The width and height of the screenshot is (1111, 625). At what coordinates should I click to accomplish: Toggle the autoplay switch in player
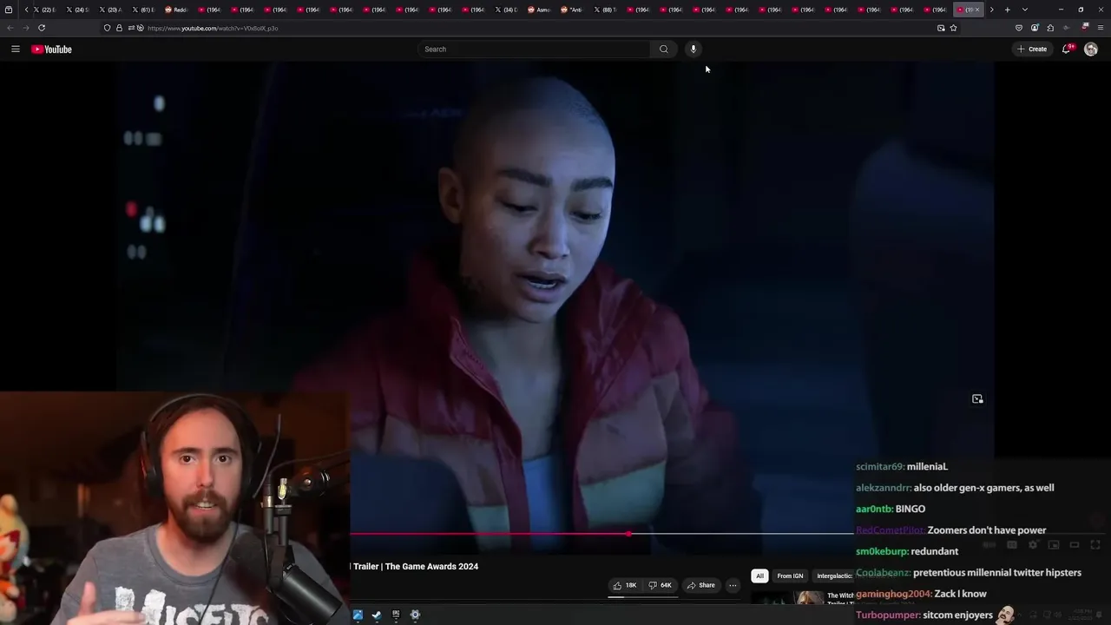pos(989,545)
